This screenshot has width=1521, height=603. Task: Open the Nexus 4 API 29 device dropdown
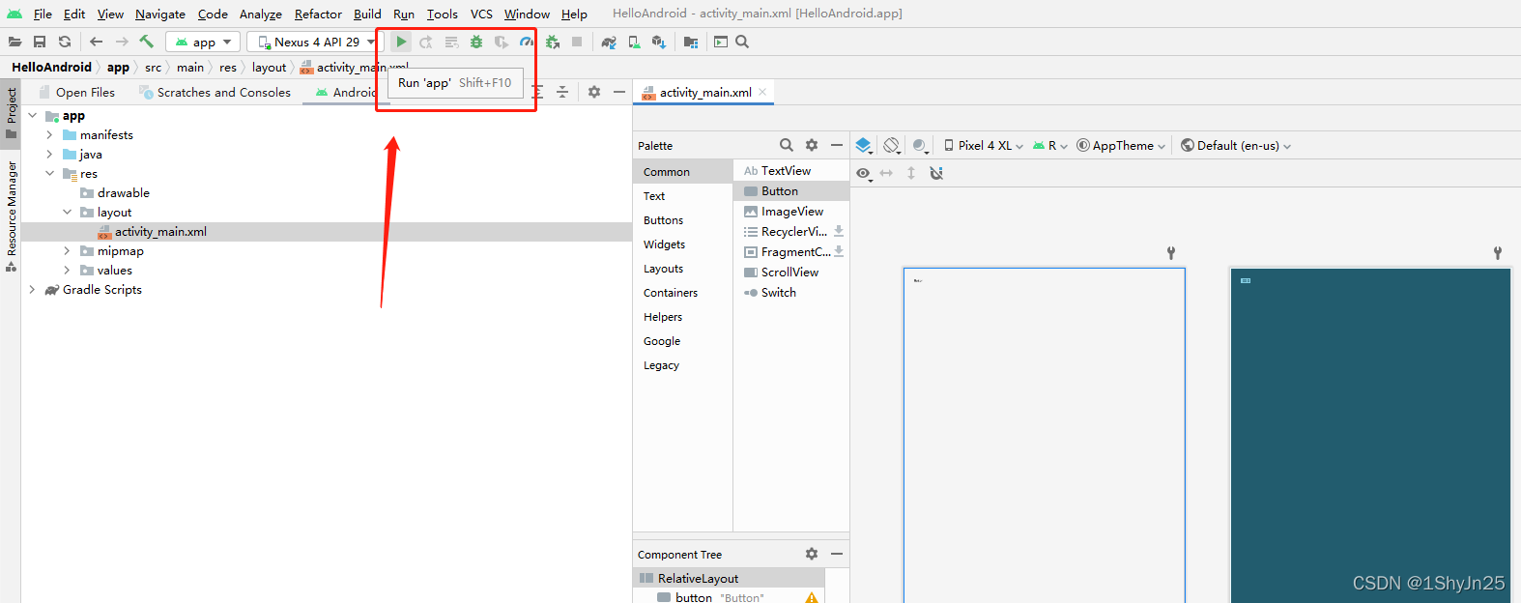pyautogui.click(x=313, y=42)
